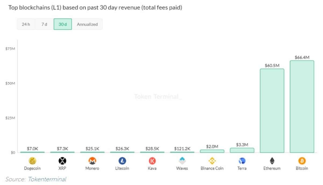Click the Waves logo icon
Viewport: 323px width, 185px height.
pyautogui.click(x=182, y=161)
